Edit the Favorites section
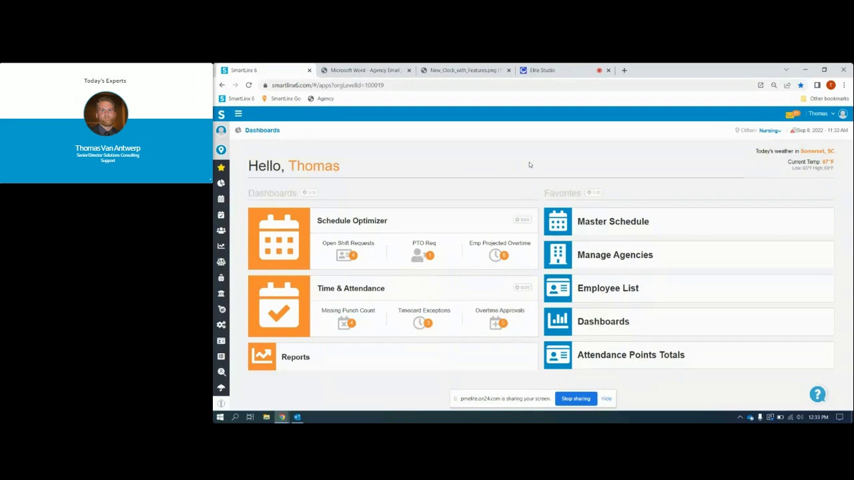Viewport: 854px width, 480px height. (x=594, y=193)
